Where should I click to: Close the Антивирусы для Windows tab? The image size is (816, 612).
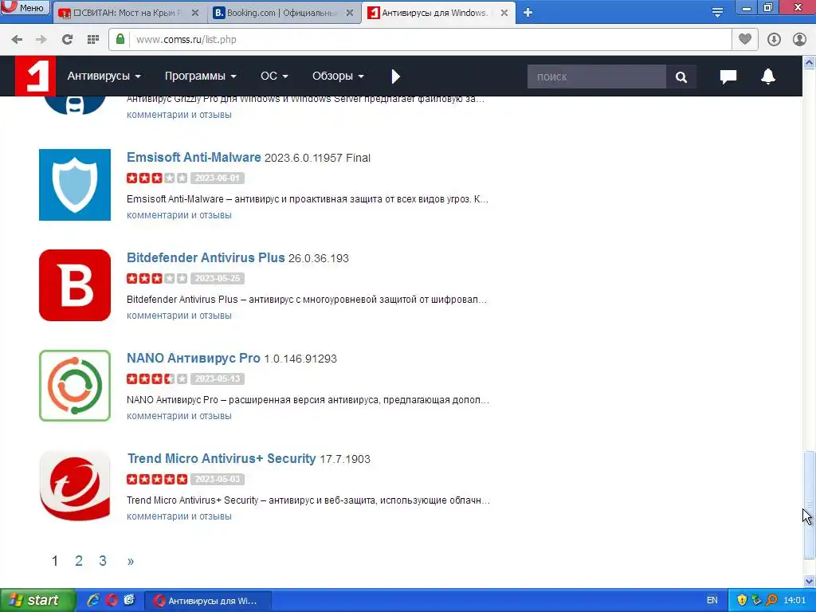[504, 13]
